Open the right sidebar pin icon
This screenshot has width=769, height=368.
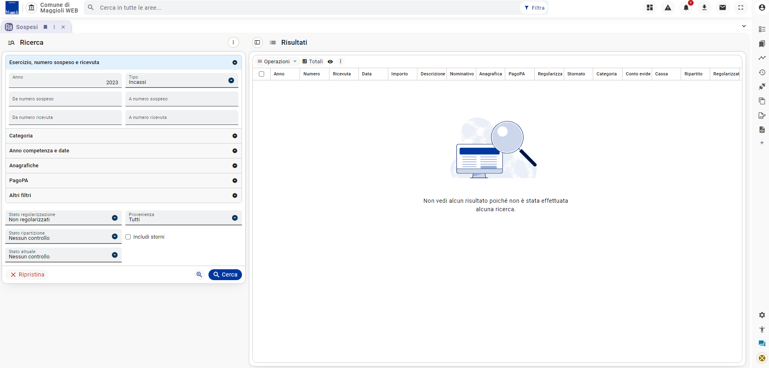(762, 87)
